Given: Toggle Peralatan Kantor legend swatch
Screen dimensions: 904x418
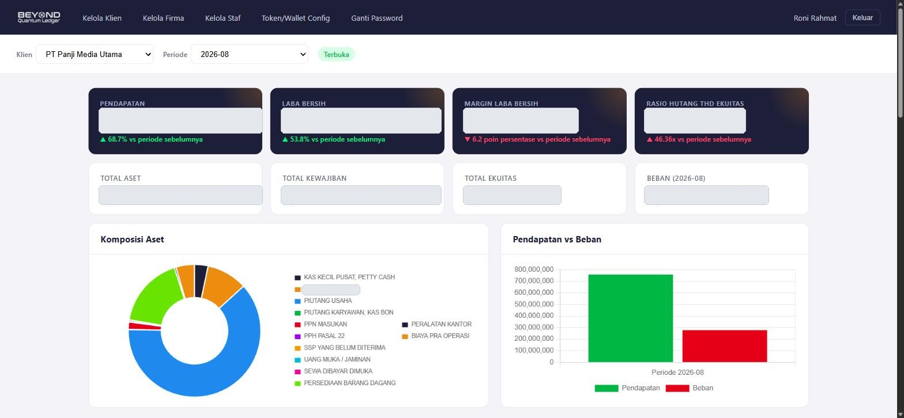Looking at the screenshot, I should [x=405, y=325].
